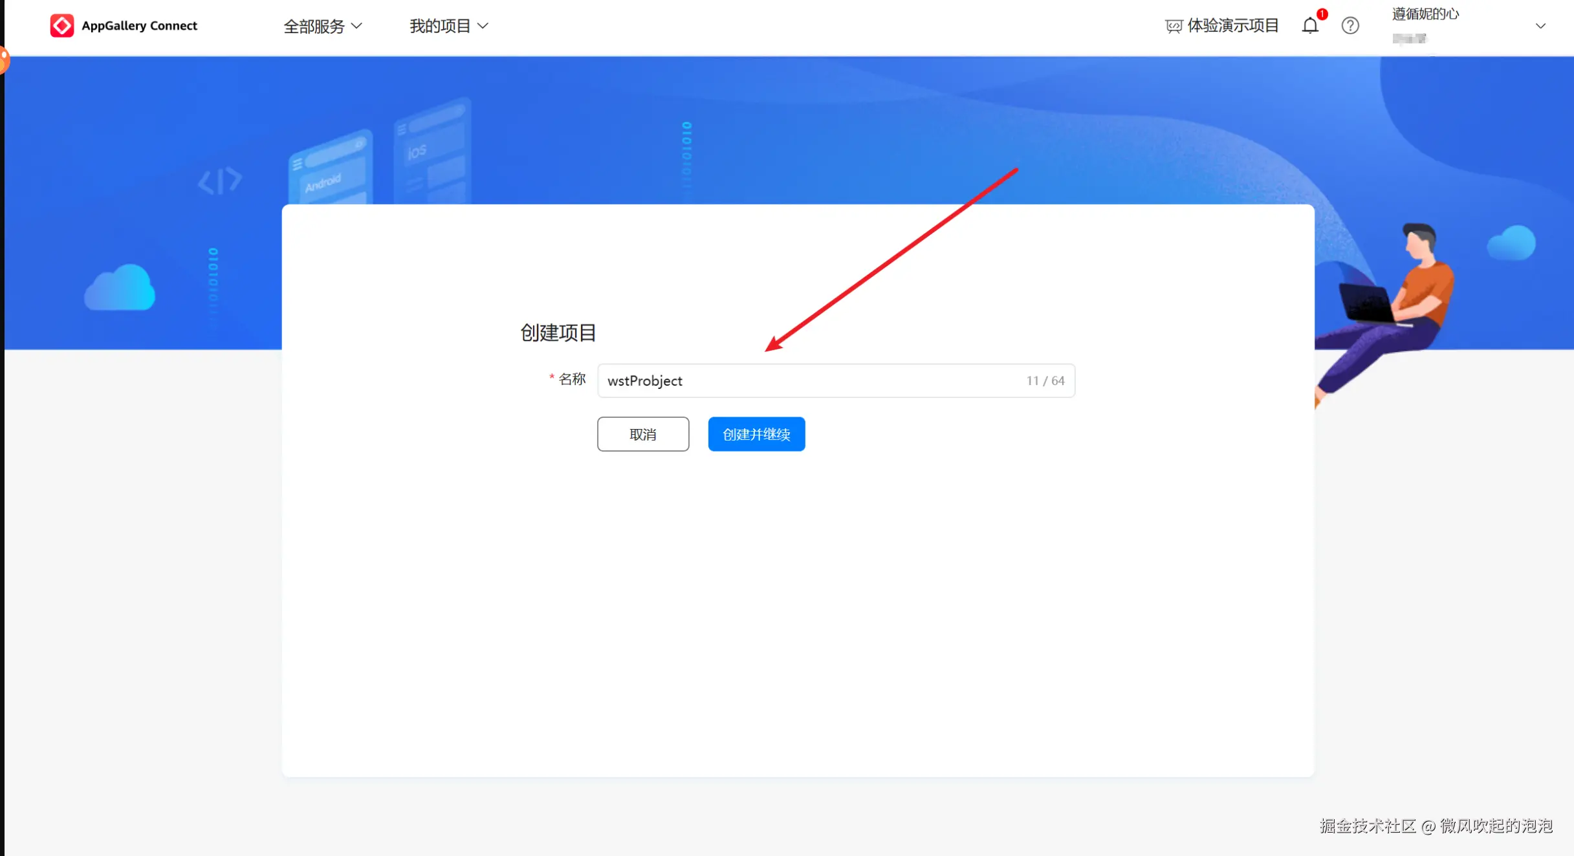Click the iOS card illustration
The image size is (1574, 856).
432,151
